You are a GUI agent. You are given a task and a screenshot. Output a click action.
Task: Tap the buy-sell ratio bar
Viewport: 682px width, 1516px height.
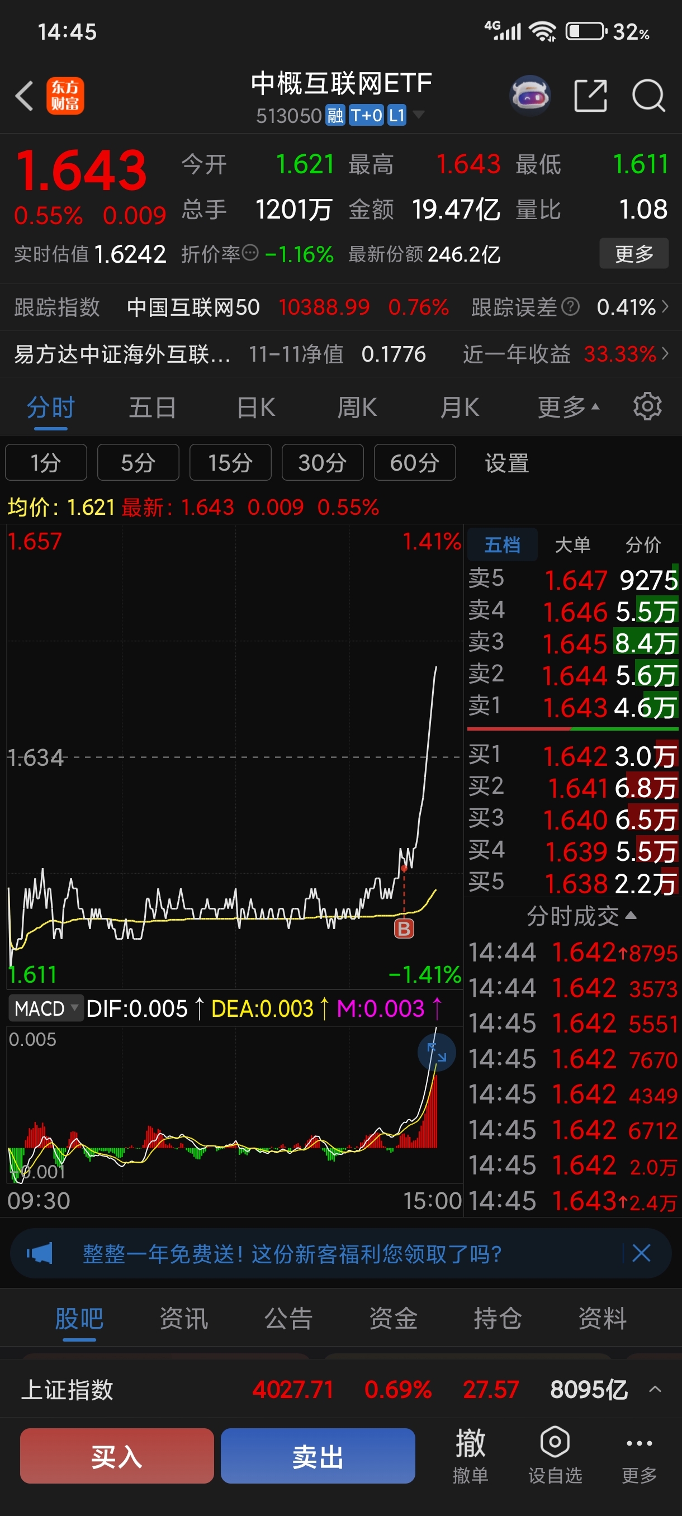point(572,729)
